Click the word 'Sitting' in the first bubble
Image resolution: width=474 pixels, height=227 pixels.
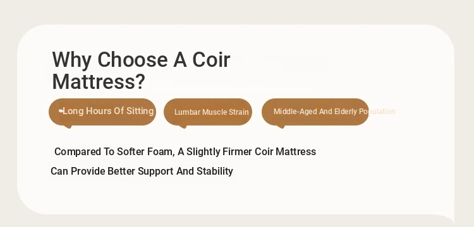coord(140,111)
